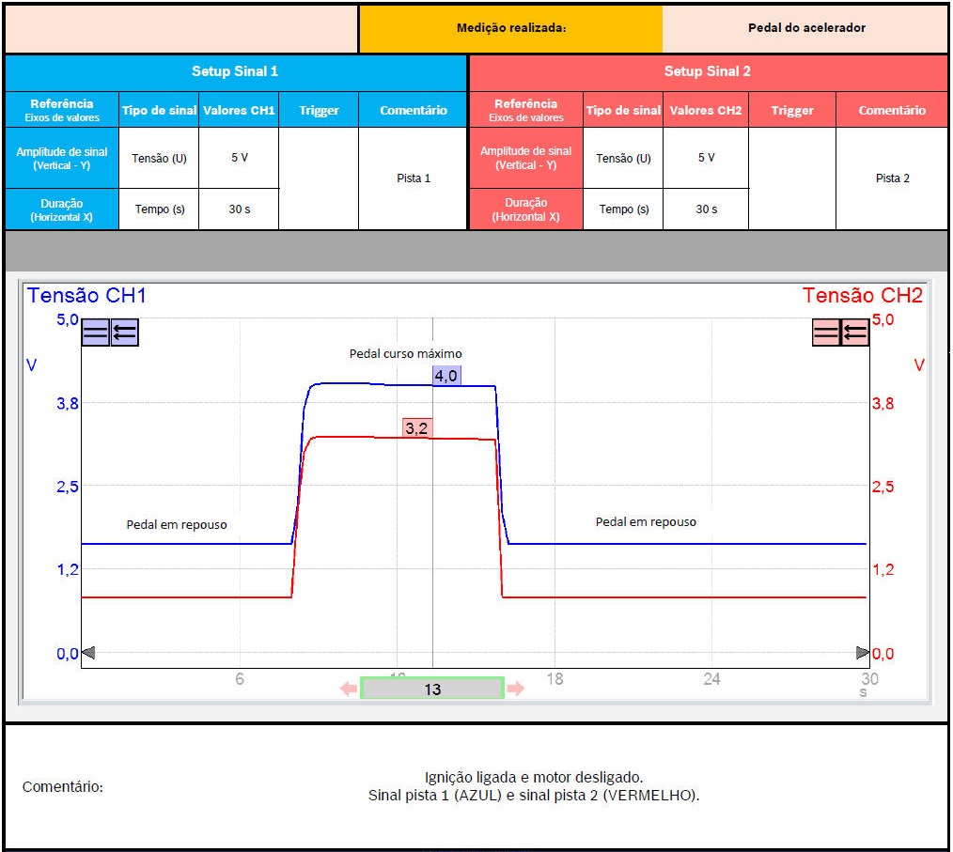Click the Pedal do acelerador measurement field
This screenshot has width=953, height=852.
point(805,28)
